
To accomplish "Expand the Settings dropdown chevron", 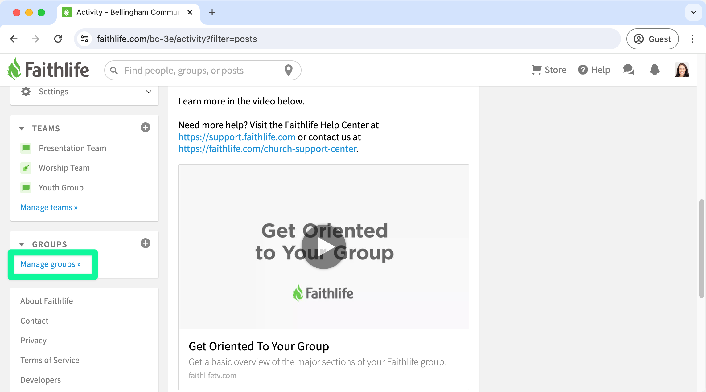I will pos(149,92).
